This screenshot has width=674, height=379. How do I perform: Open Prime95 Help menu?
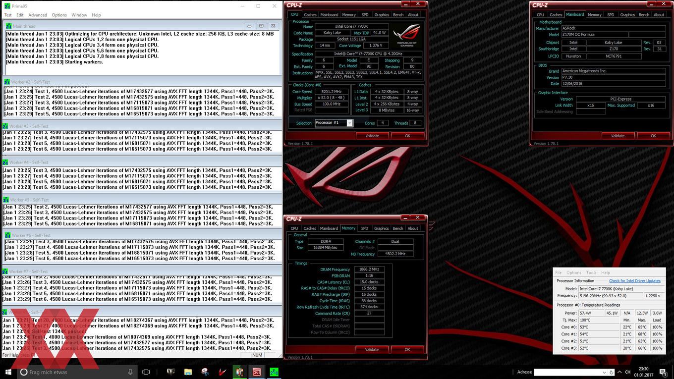[x=96, y=15]
